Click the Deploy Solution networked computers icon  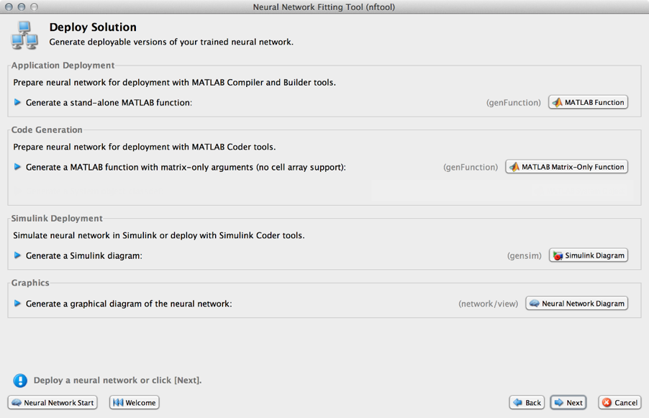(25, 33)
